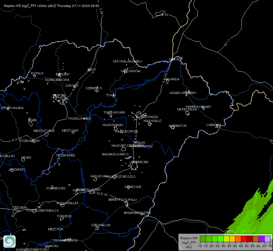Viewport: 273px width, 251px height.
Task: Click the TISZAUJVAROS label
Action: coord(79,119)
